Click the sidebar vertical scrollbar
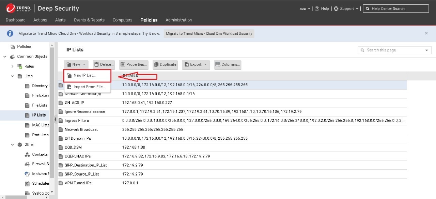The image size is (436, 199). [x=52, y=112]
